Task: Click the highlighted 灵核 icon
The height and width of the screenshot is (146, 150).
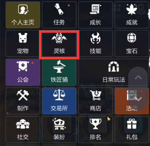Action: [x=59, y=43]
